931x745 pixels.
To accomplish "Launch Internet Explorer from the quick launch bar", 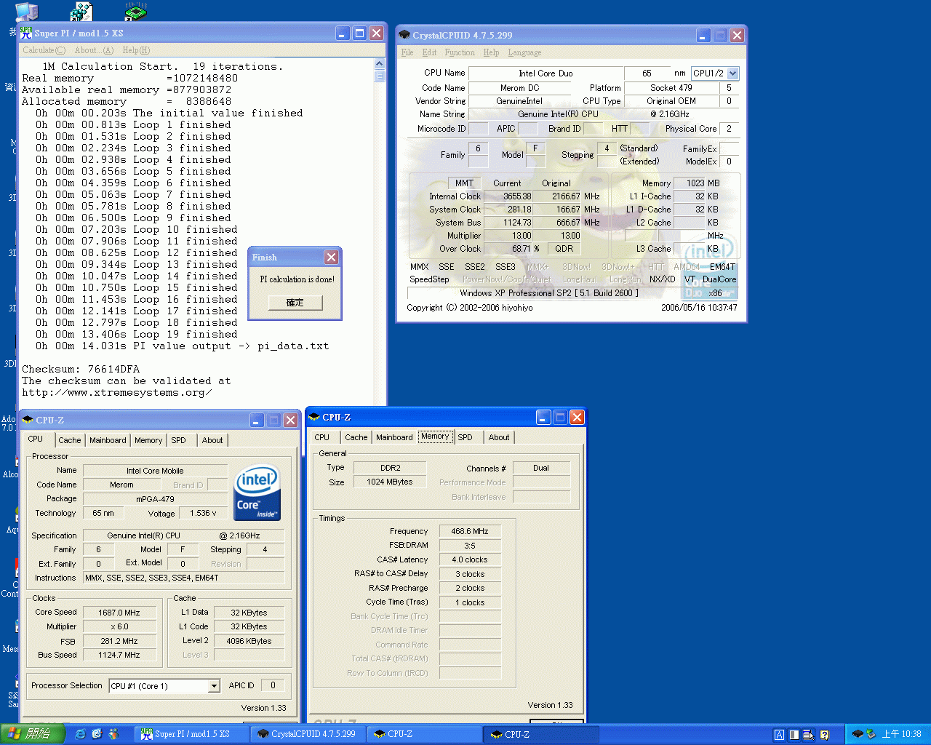I will 81,734.
